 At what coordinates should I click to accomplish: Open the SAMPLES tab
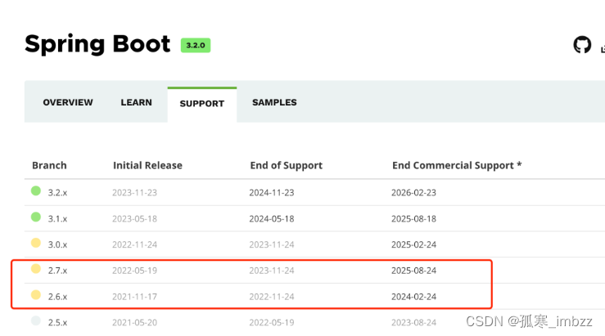click(x=274, y=102)
